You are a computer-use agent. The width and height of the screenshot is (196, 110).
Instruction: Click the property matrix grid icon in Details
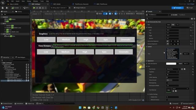point(192,19)
